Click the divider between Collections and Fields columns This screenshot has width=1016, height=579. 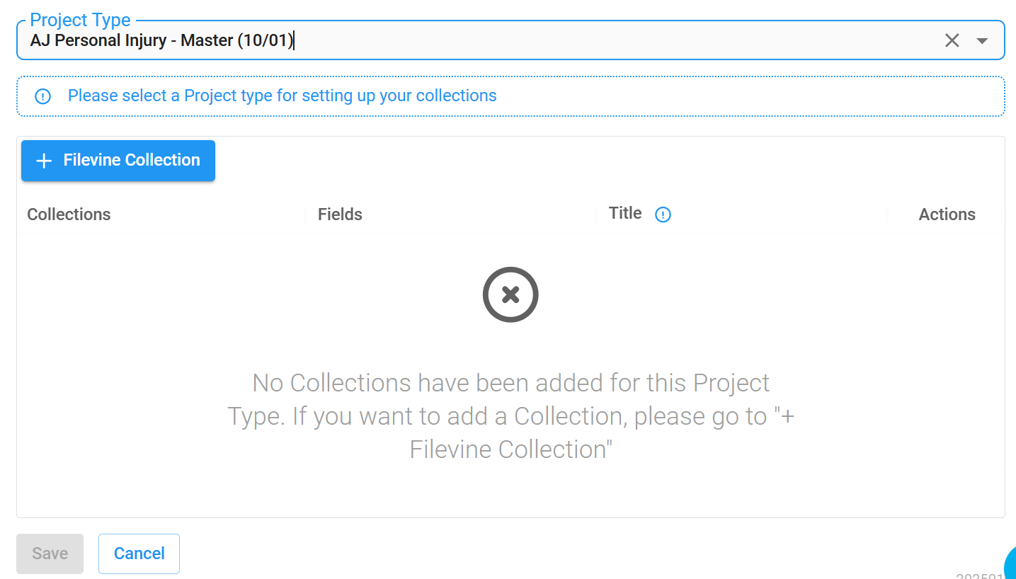tap(305, 214)
